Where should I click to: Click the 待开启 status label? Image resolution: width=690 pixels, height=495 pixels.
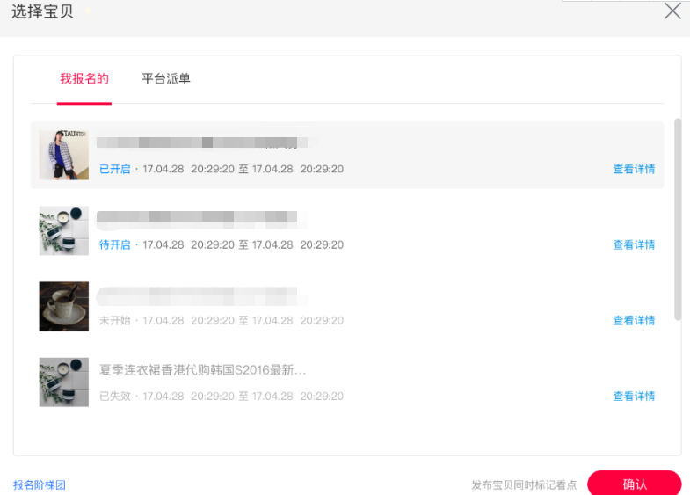pyautogui.click(x=114, y=245)
